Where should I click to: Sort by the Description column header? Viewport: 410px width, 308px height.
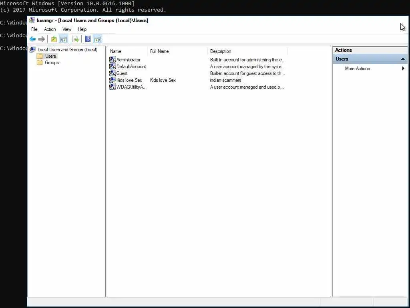tap(247, 51)
